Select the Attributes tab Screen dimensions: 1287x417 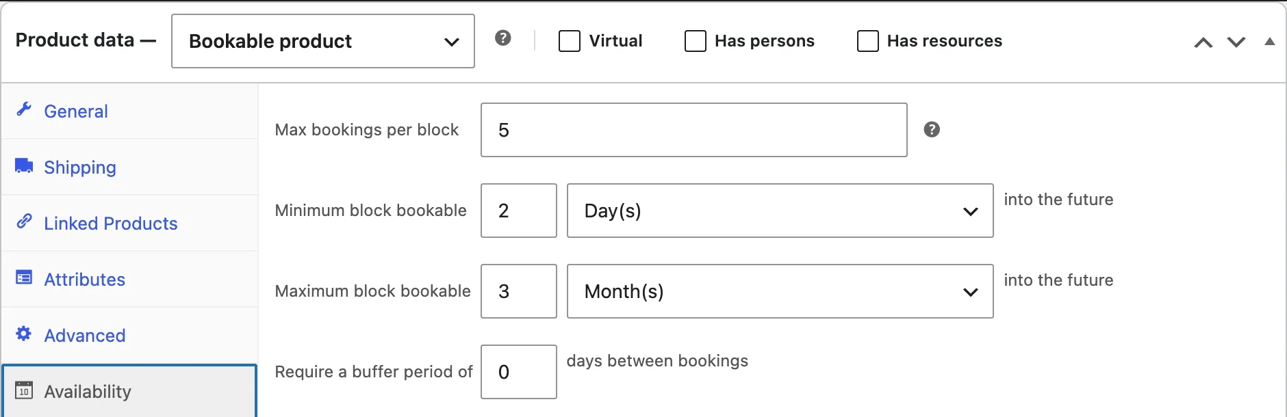pyautogui.click(x=129, y=280)
